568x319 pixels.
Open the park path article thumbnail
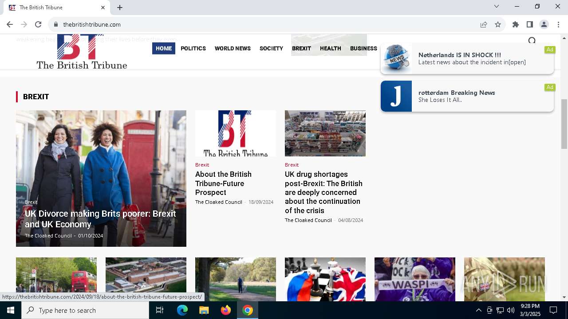236,279
